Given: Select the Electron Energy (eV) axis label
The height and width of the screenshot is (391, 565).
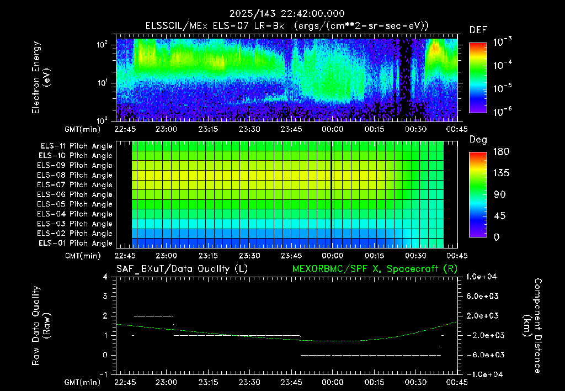Looking at the screenshot, I should coord(41,77).
